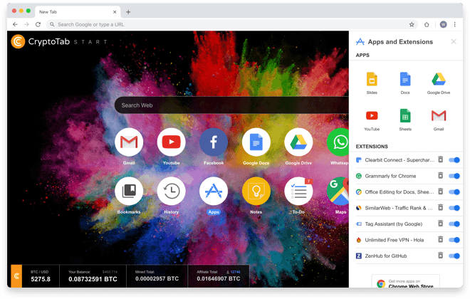Viewport: 470px width, 299px height.
Task: Launch the Notes lightbulb icon
Action: click(256, 191)
